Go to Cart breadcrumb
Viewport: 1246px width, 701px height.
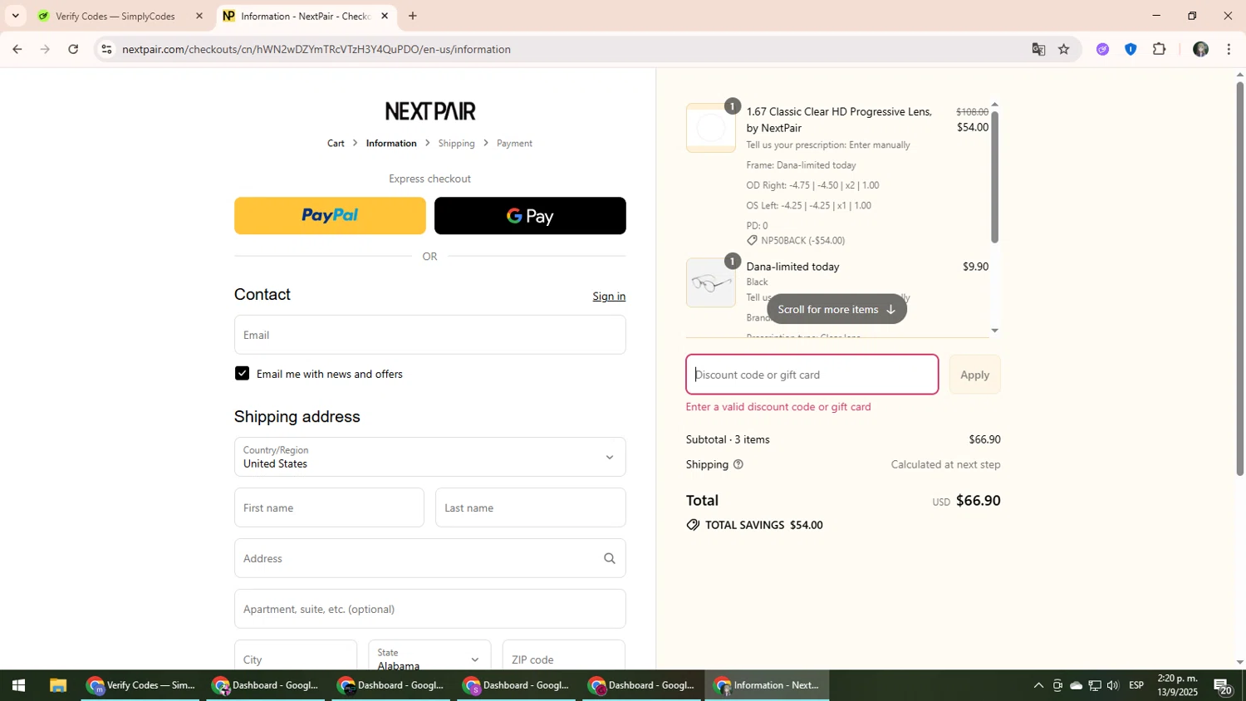[x=336, y=144]
